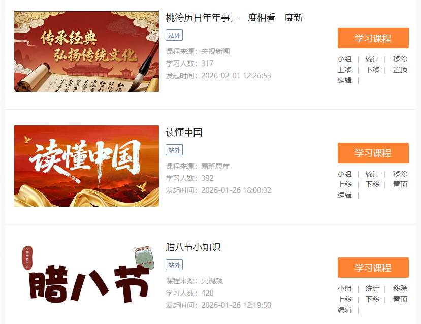
Task: Click the 站外 tag under 读懂中国
Action: [174, 150]
